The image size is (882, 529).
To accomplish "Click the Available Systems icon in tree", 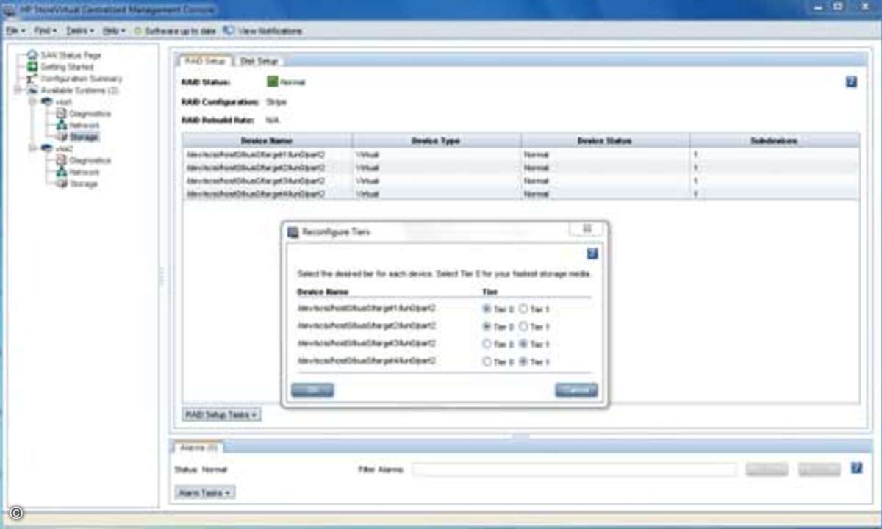I will tap(32, 90).
